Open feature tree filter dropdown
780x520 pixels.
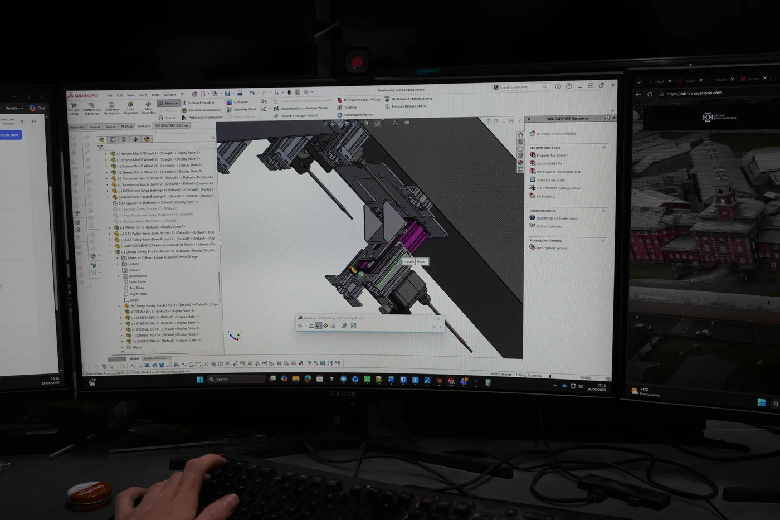[x=100, y=148]
